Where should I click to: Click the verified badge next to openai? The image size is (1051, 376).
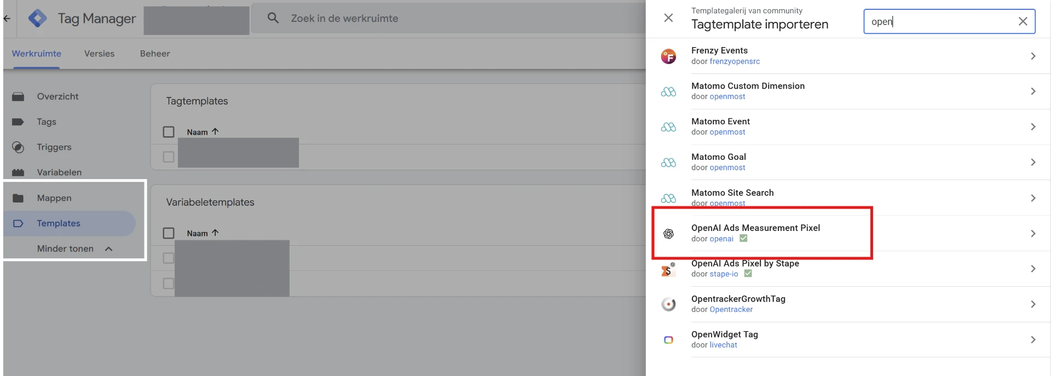pos(743,238)
